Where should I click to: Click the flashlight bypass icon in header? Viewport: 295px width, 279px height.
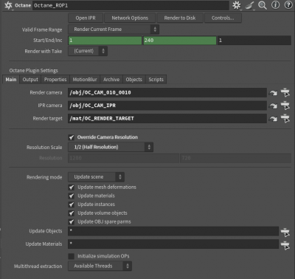[249, 5]
